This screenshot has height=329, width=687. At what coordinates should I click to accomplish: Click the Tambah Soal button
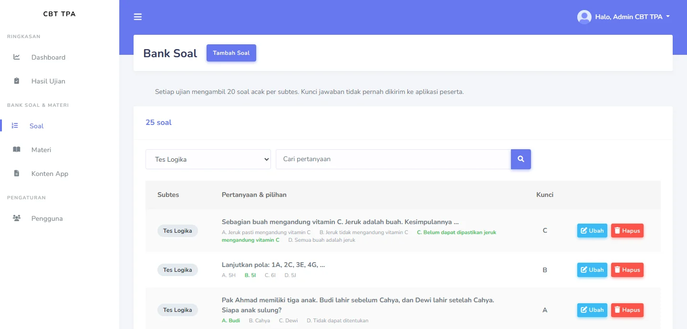pyautogui.click(x=231, y=53)
